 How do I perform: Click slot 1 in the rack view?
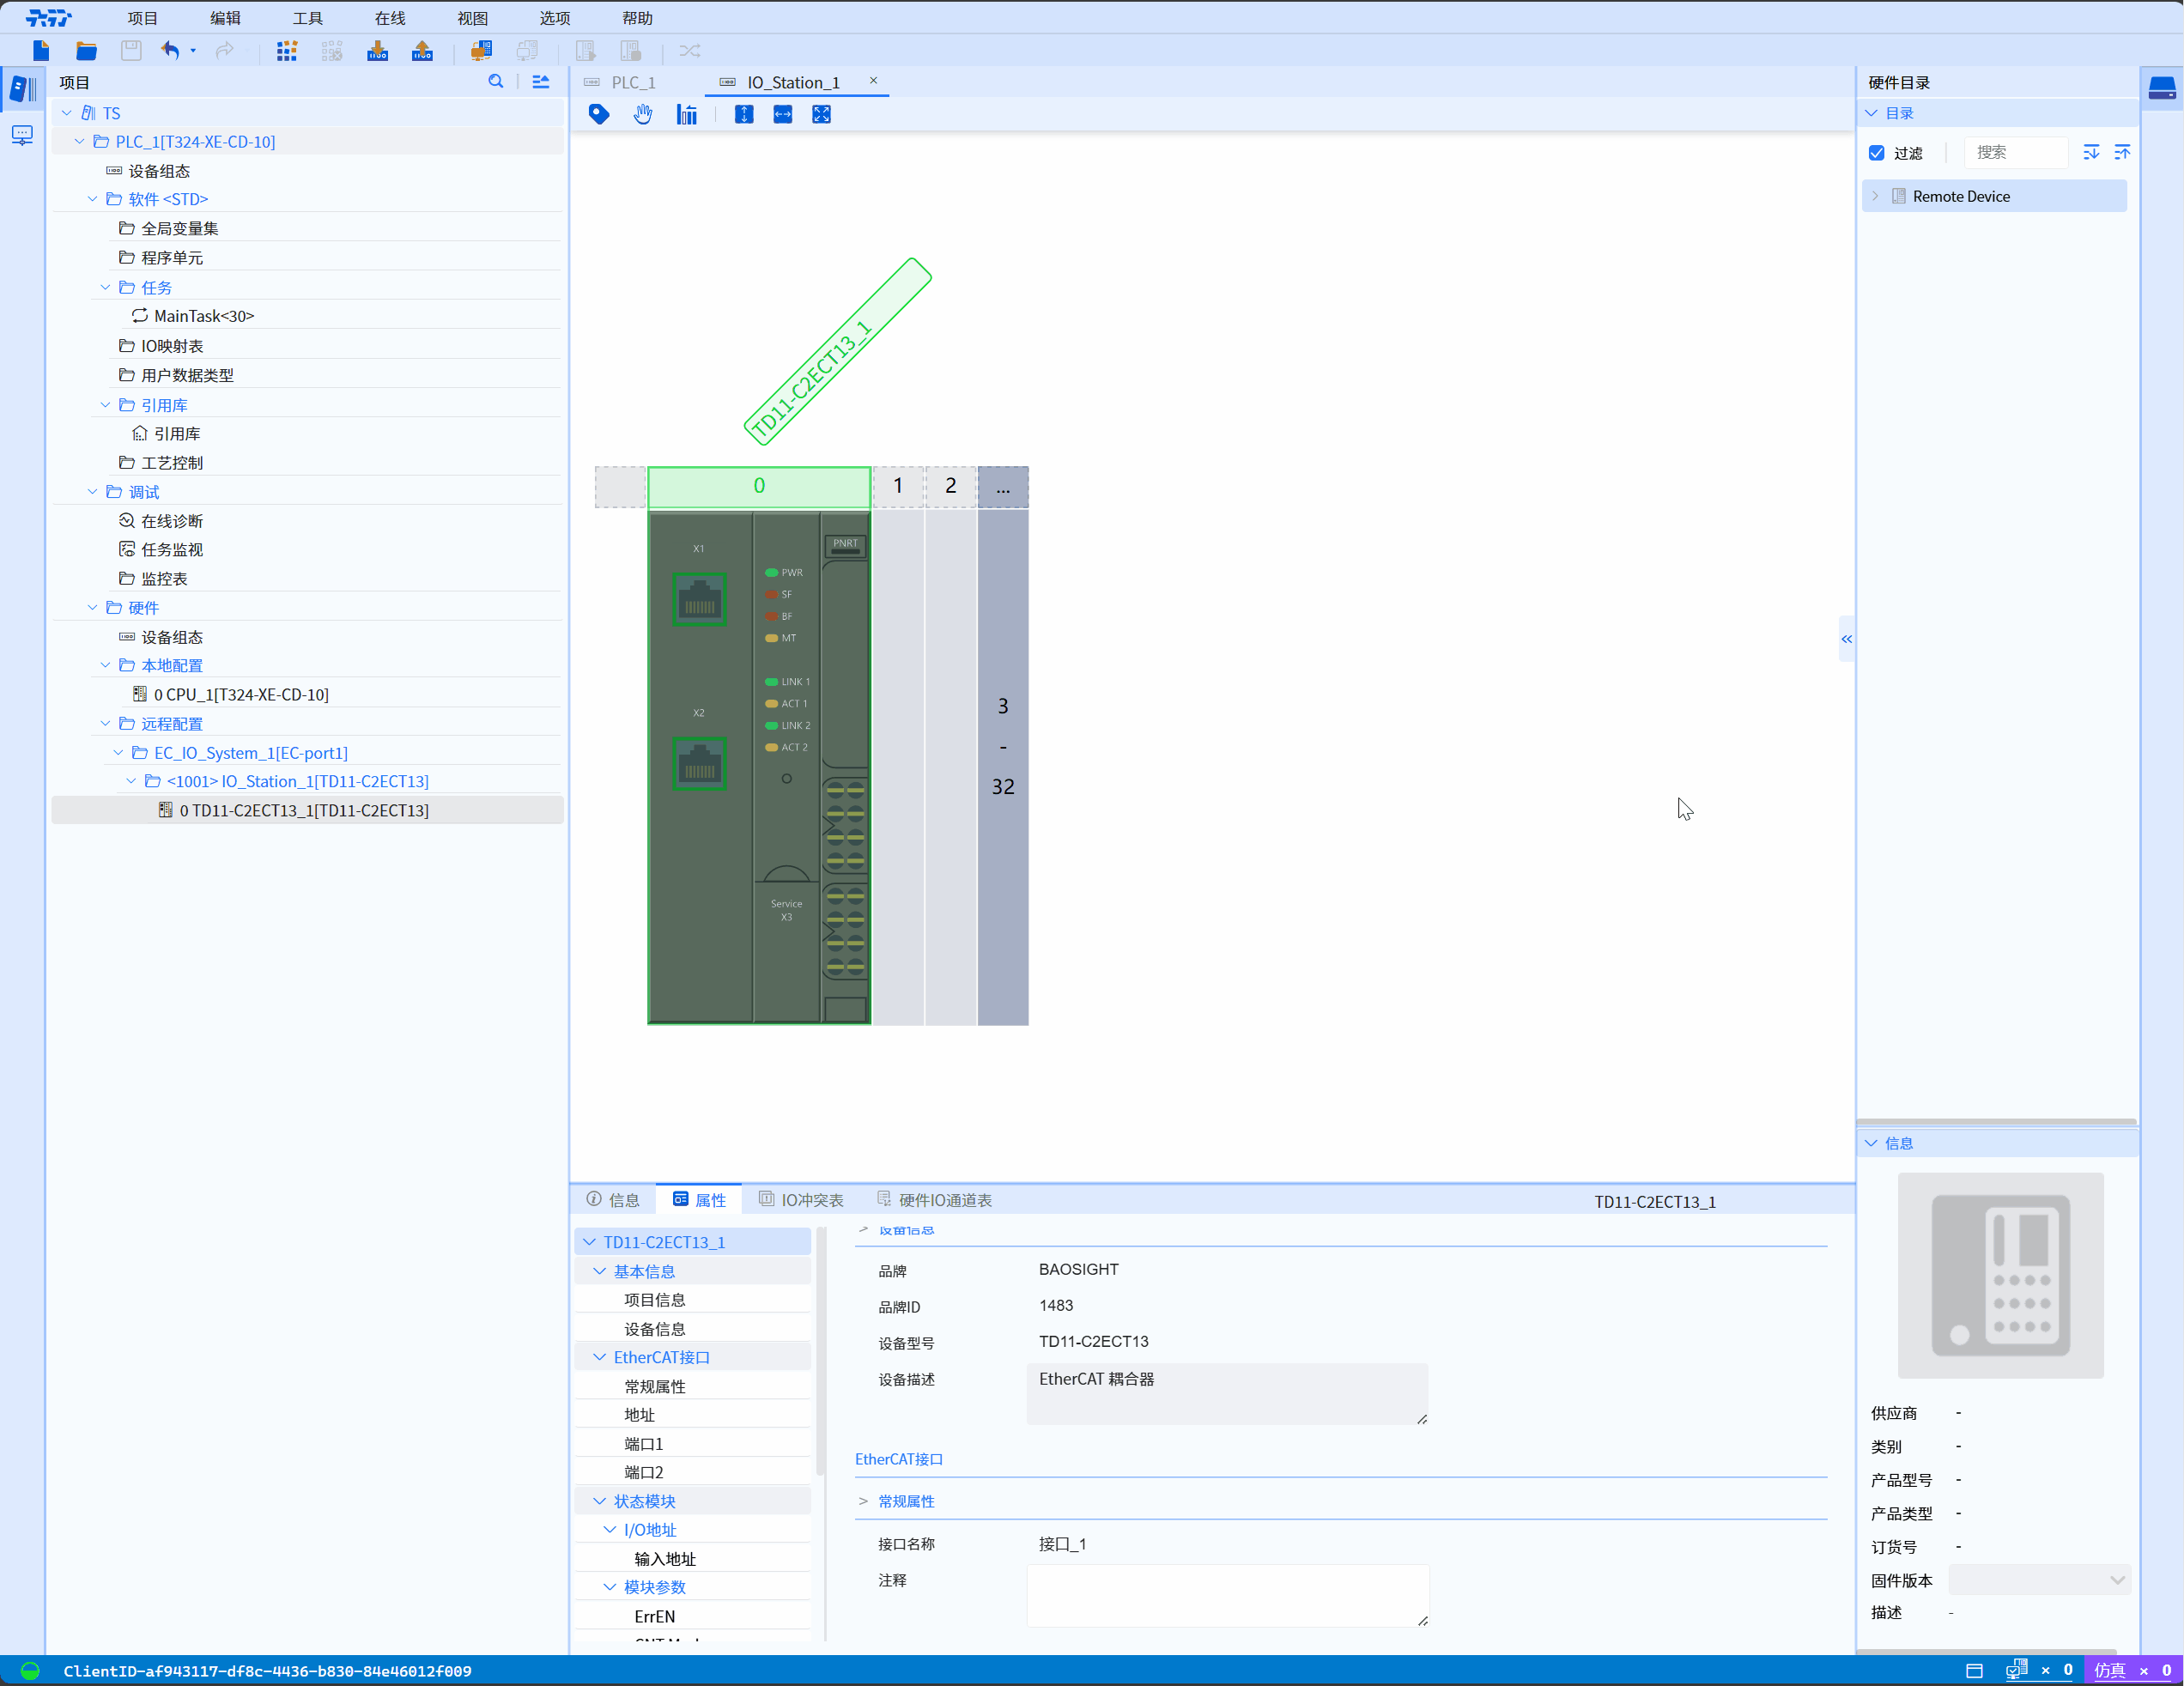[x=898, y=486]
